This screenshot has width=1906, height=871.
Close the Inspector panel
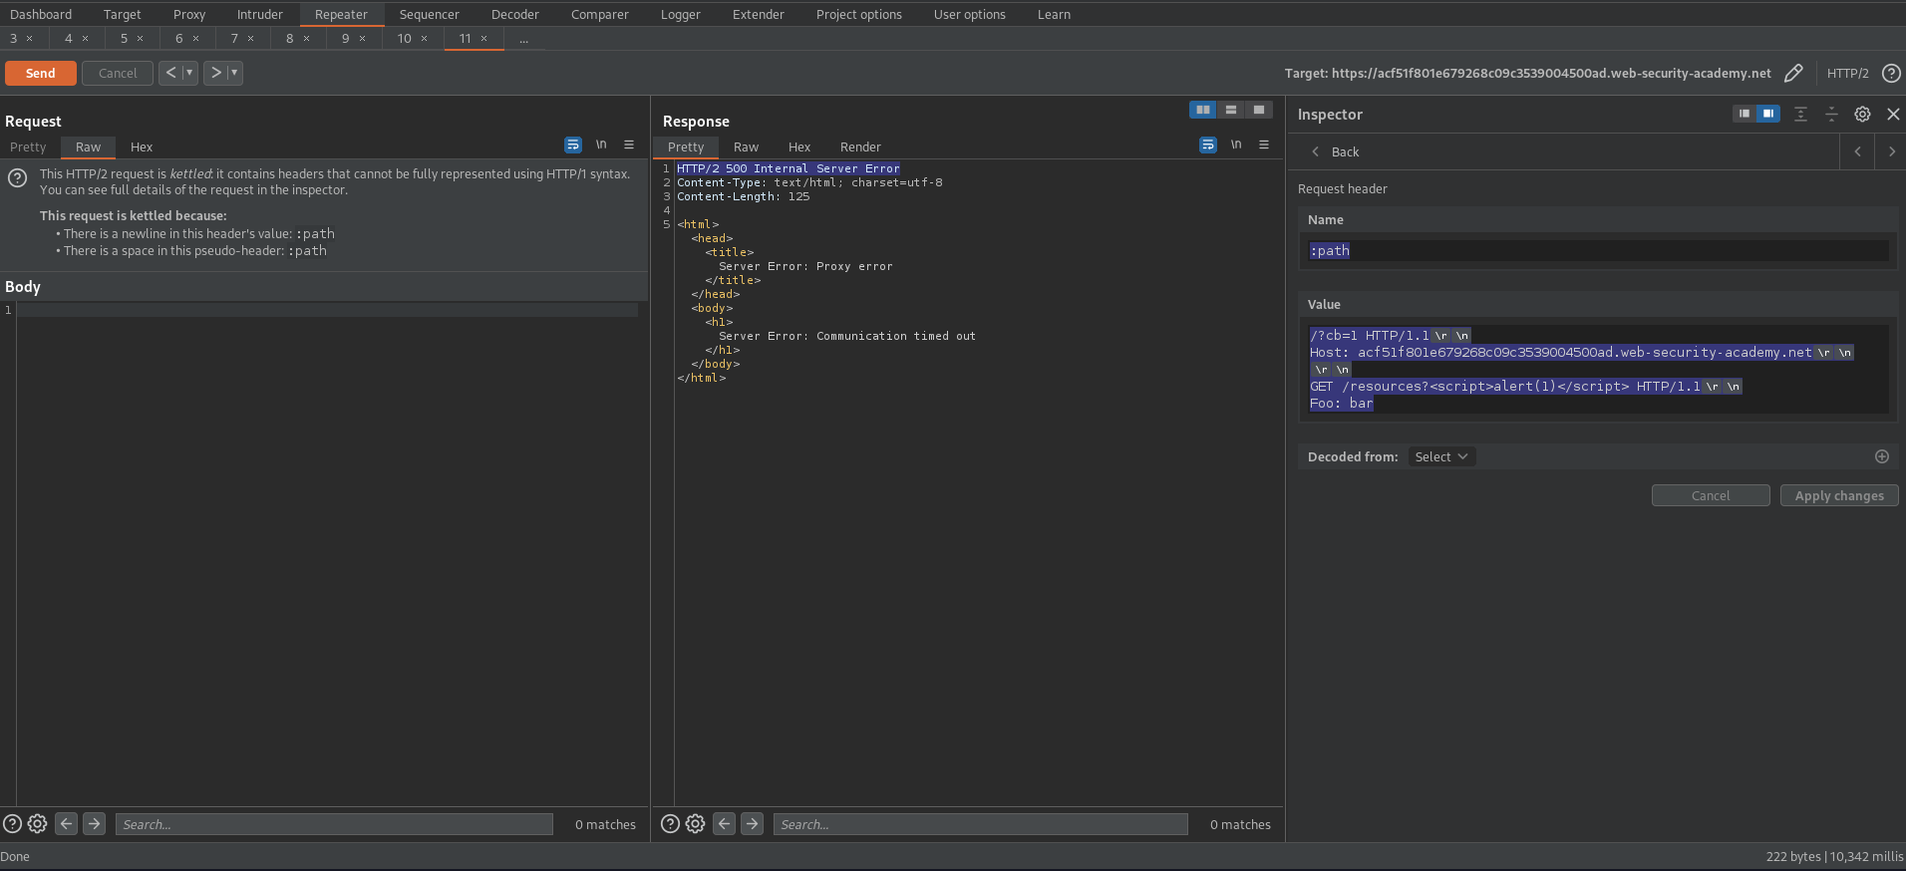pos(1893,115)
